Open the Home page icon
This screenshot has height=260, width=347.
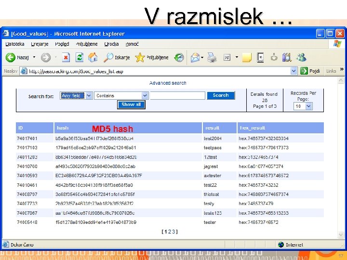click(x=93, y=57)
